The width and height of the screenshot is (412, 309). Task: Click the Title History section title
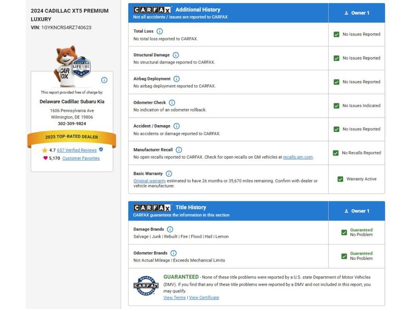click(191, 207)
